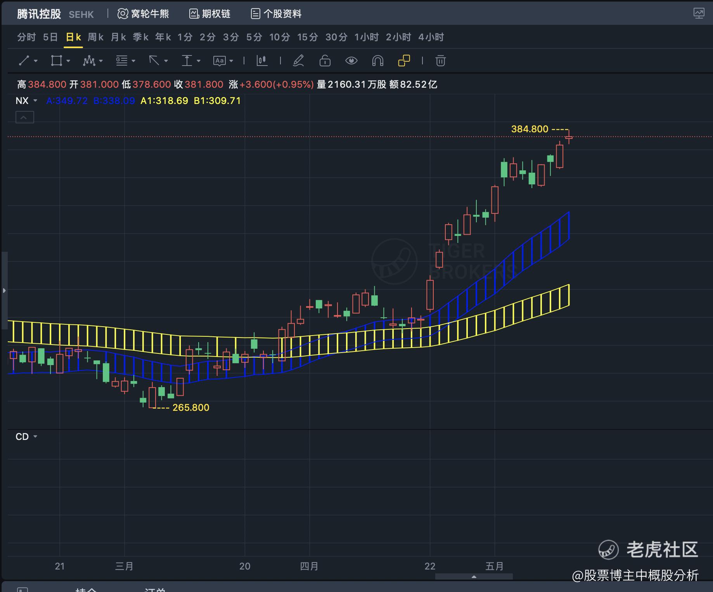
Task: Select the 2小时 two-hour interval
Action: tap(398, 37)
